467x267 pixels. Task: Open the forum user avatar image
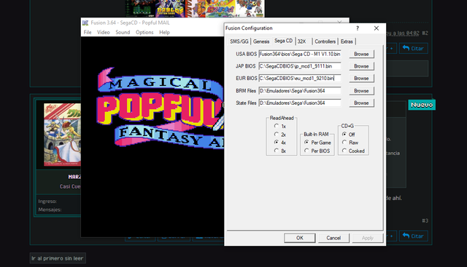(62, 135)
